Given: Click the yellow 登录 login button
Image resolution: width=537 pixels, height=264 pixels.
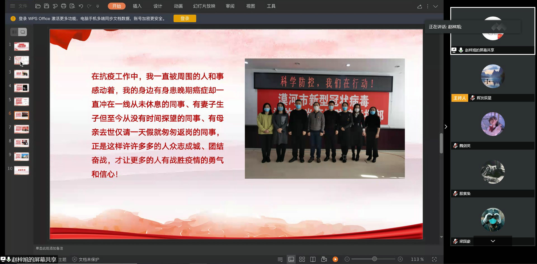Looking at the screenshot, I should click(x=185, y=18).
